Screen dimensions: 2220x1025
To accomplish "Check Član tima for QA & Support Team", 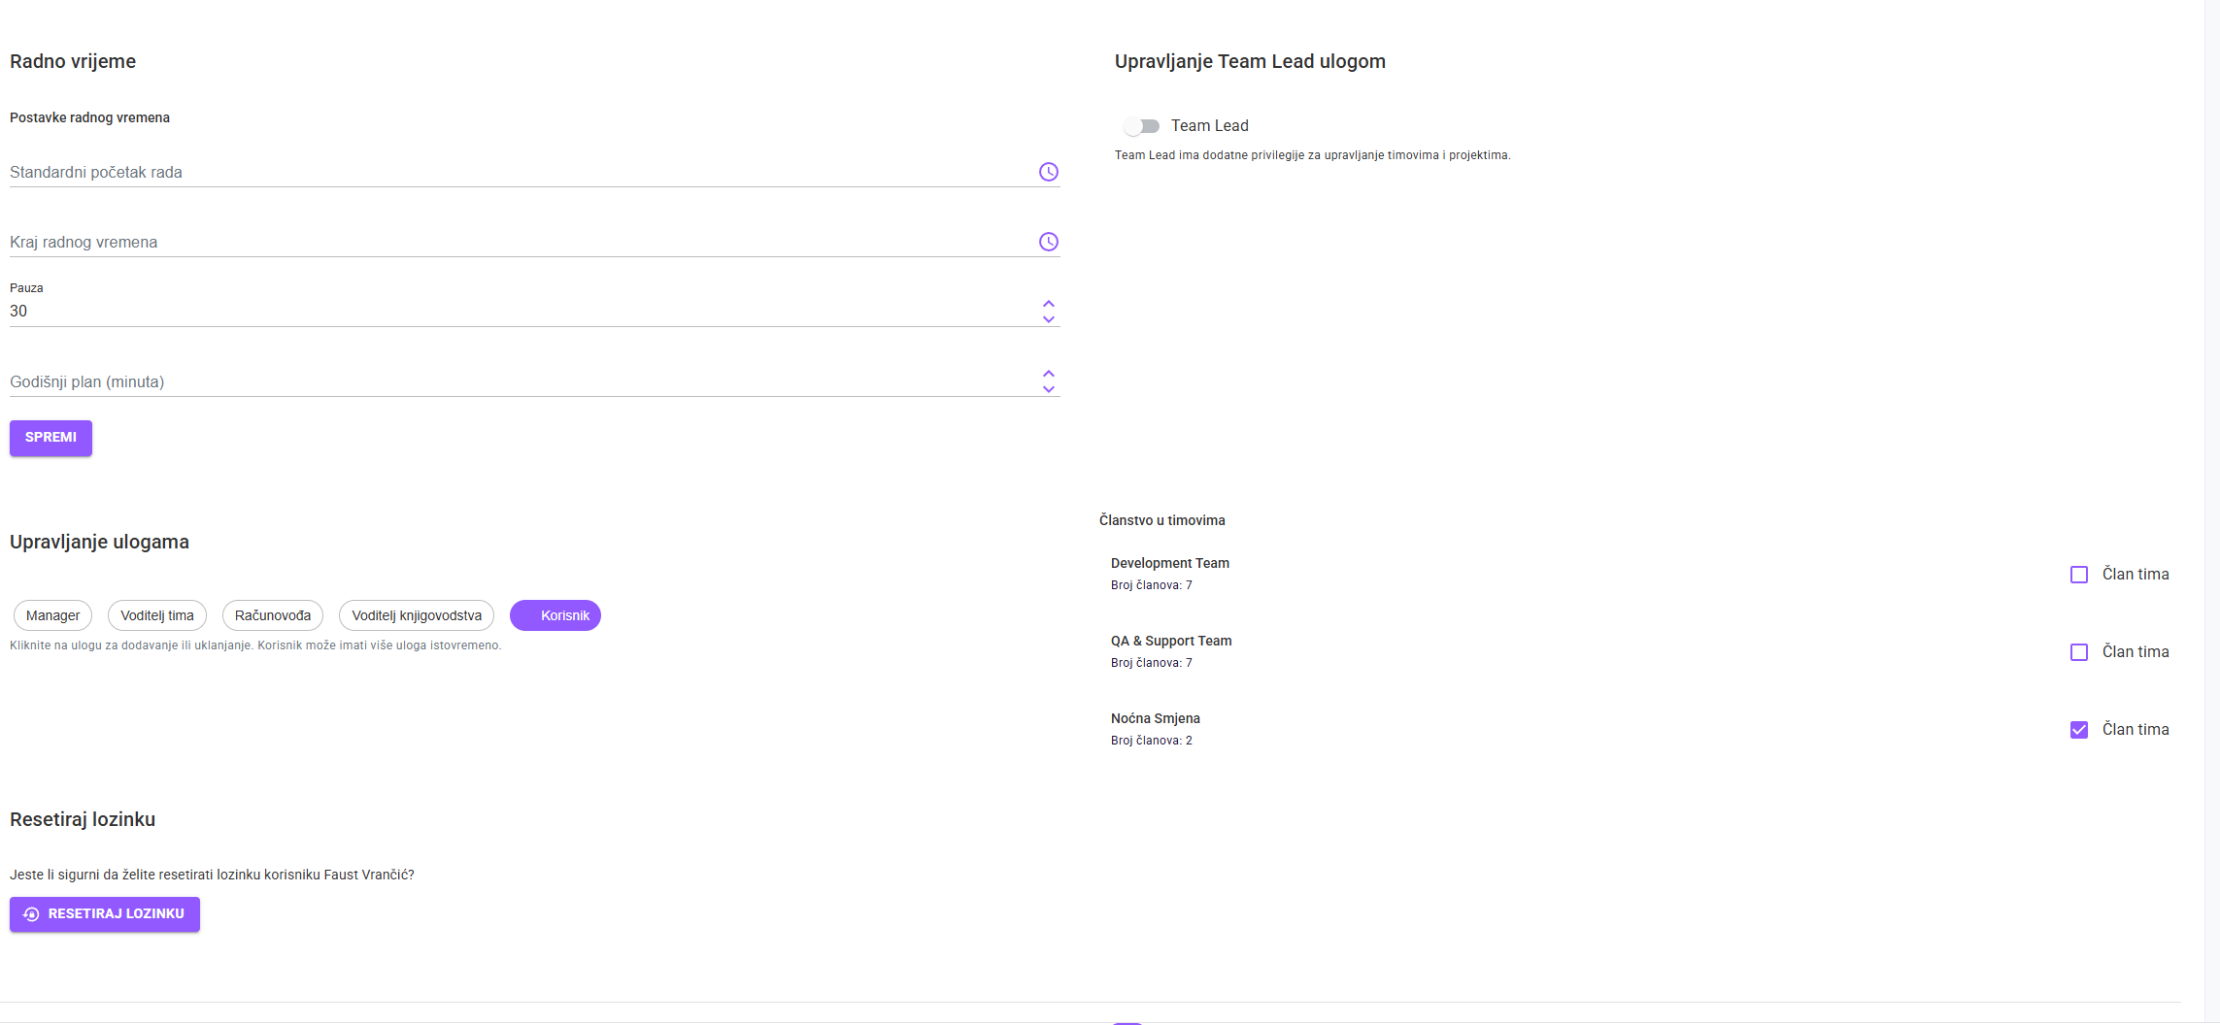I will (x=2078, y=652).
